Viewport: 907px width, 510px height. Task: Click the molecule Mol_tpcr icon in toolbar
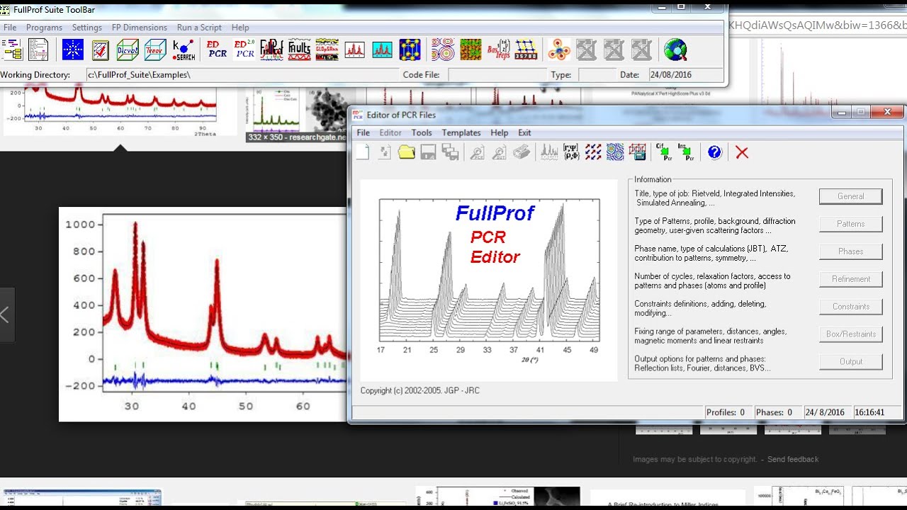[x=559, y=50]
